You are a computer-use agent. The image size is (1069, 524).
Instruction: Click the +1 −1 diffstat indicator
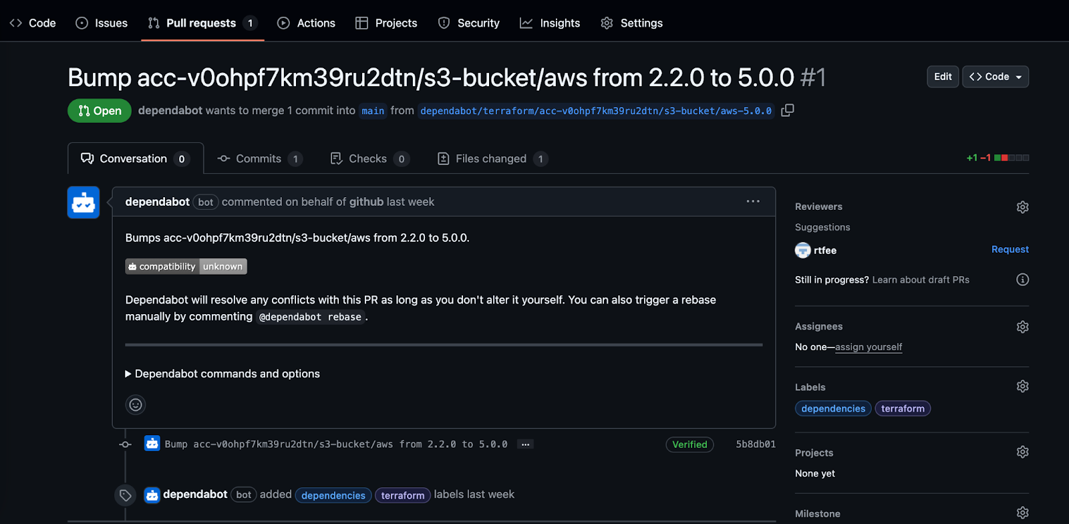(x=998, y=158)
